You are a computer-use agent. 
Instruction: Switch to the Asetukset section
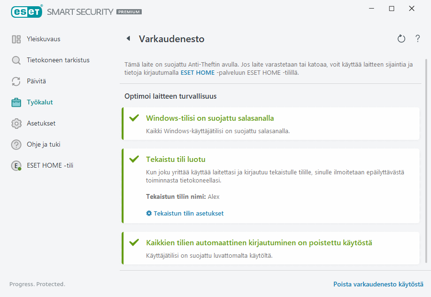41,123
